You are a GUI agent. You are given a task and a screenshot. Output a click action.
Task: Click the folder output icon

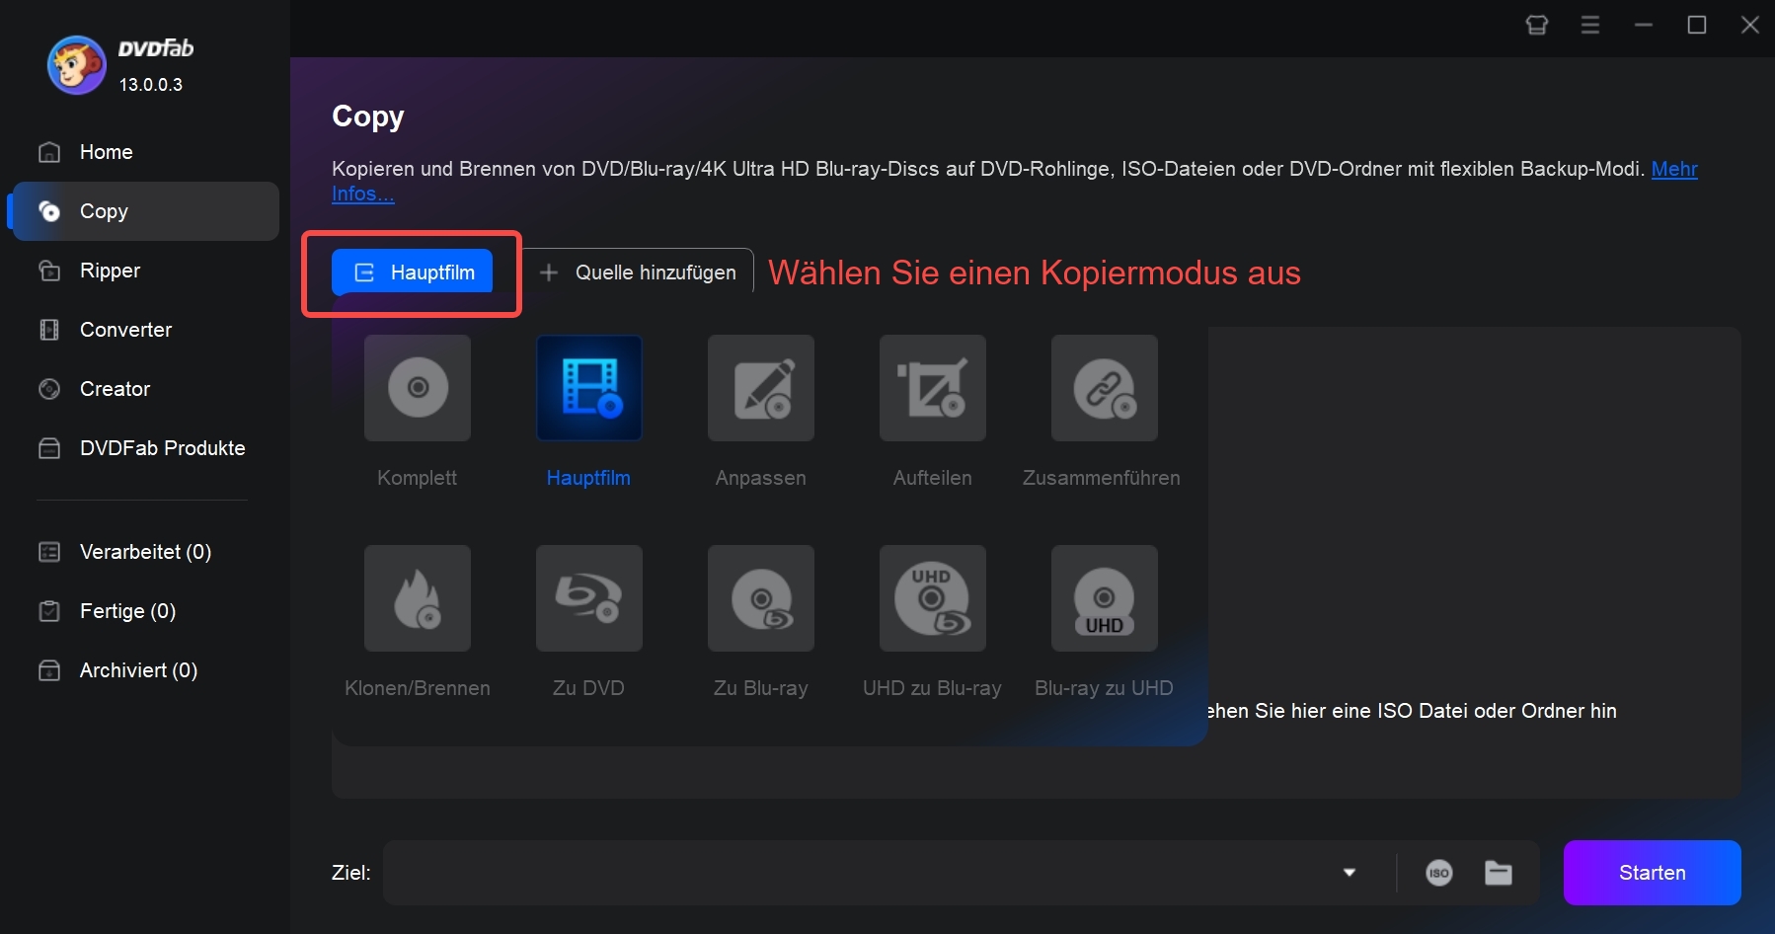tap(1499, 873)
